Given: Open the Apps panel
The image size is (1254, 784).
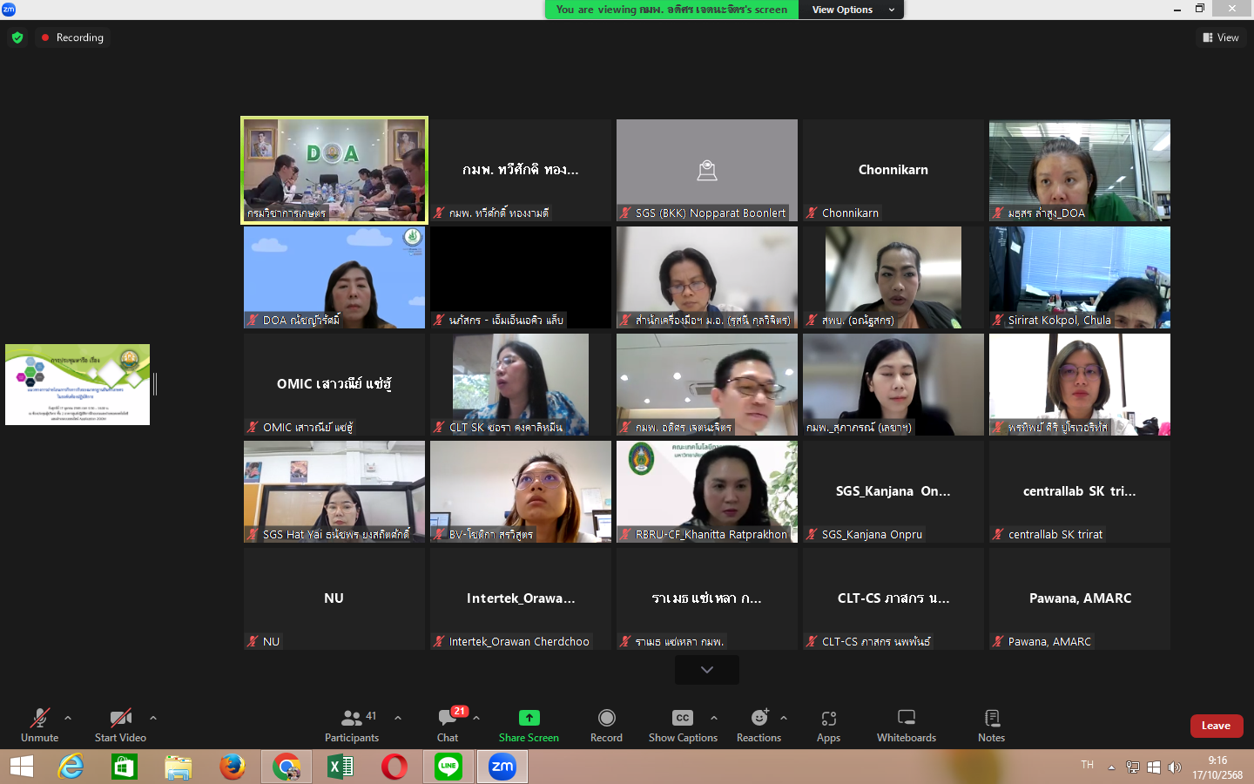Looking at the screenshot, I should [828, 725].
